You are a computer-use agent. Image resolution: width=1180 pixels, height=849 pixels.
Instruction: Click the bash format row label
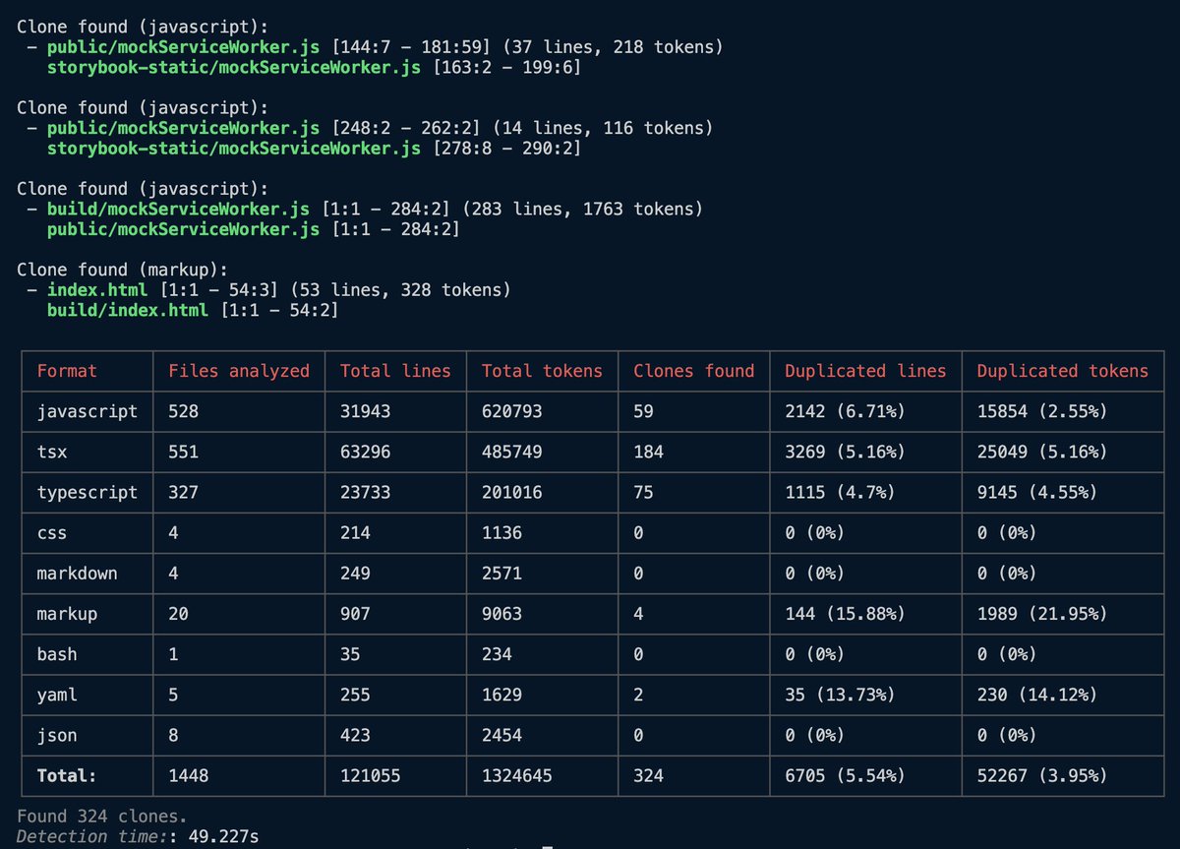(x=57, y=654)
